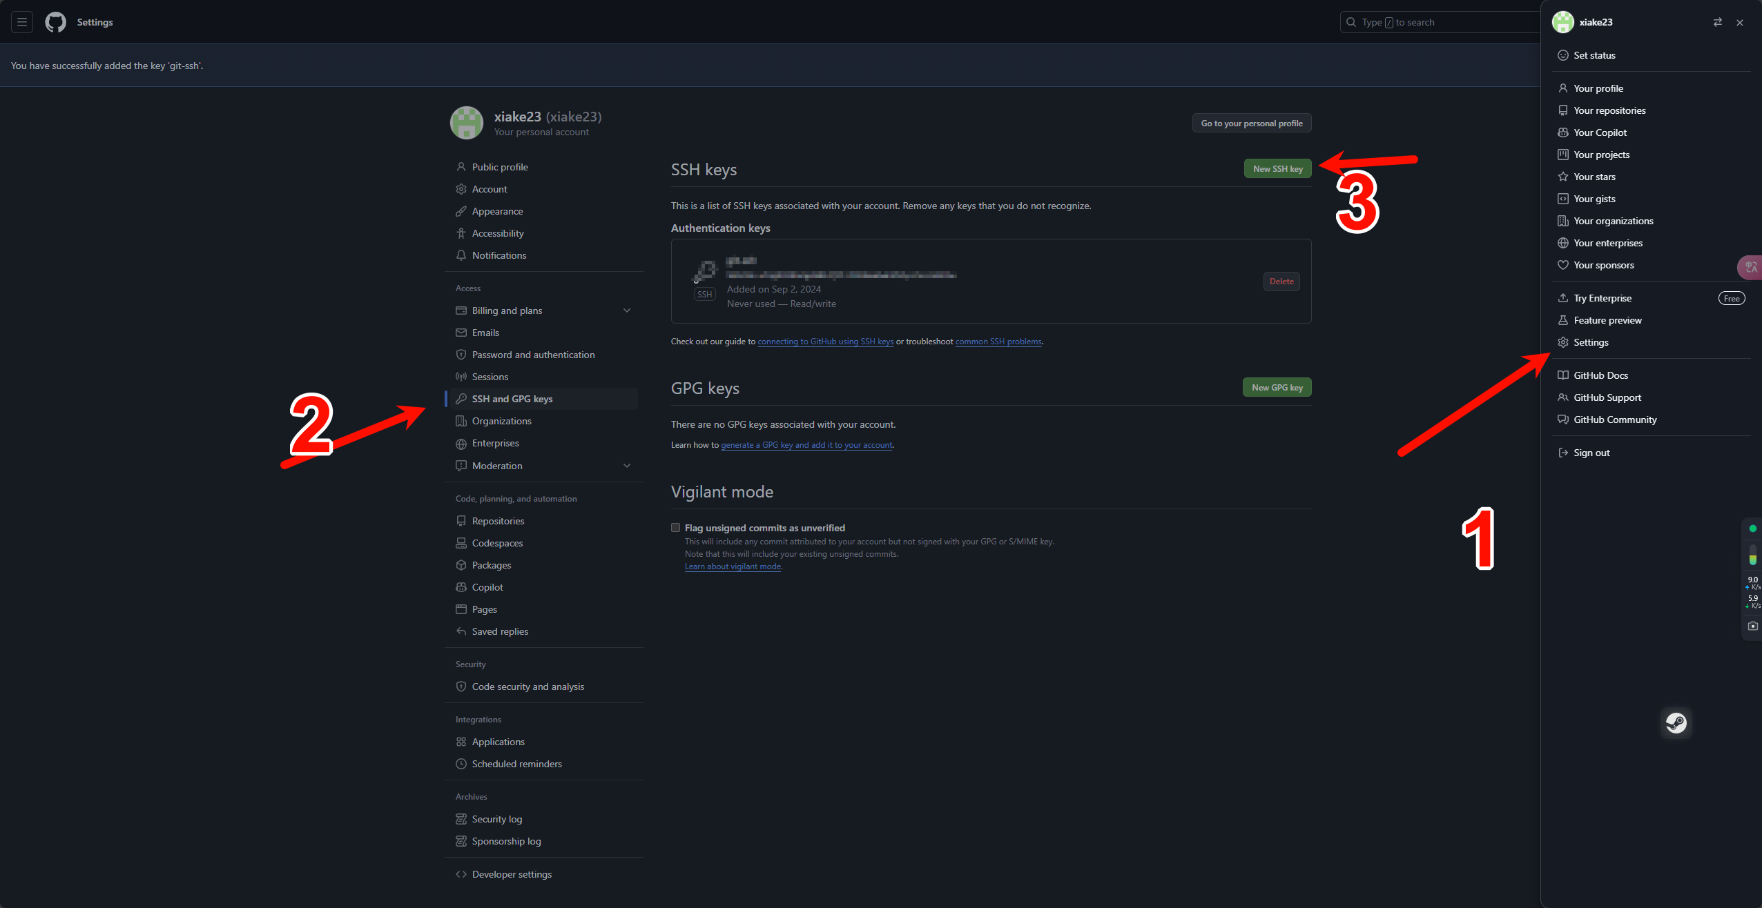
Task: Click the floating Steam icon
Action: [1676, 723]
